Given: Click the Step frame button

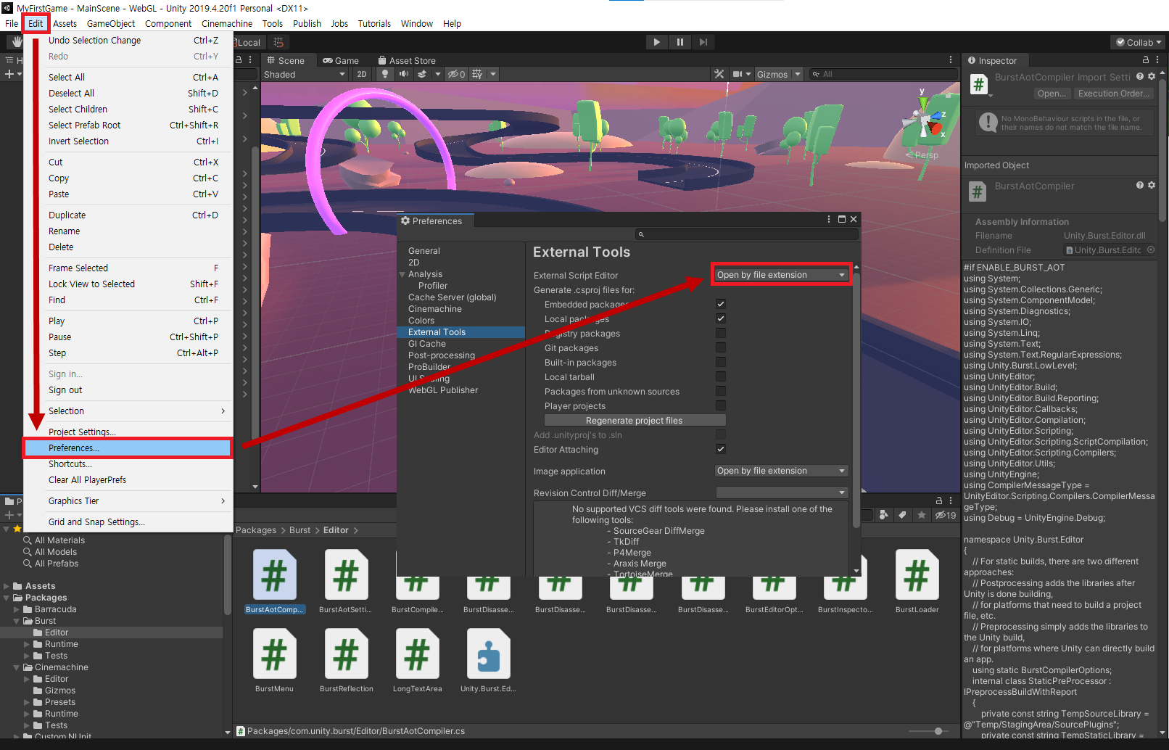Looking at the screenshot, I should click(x=703, y=41).
